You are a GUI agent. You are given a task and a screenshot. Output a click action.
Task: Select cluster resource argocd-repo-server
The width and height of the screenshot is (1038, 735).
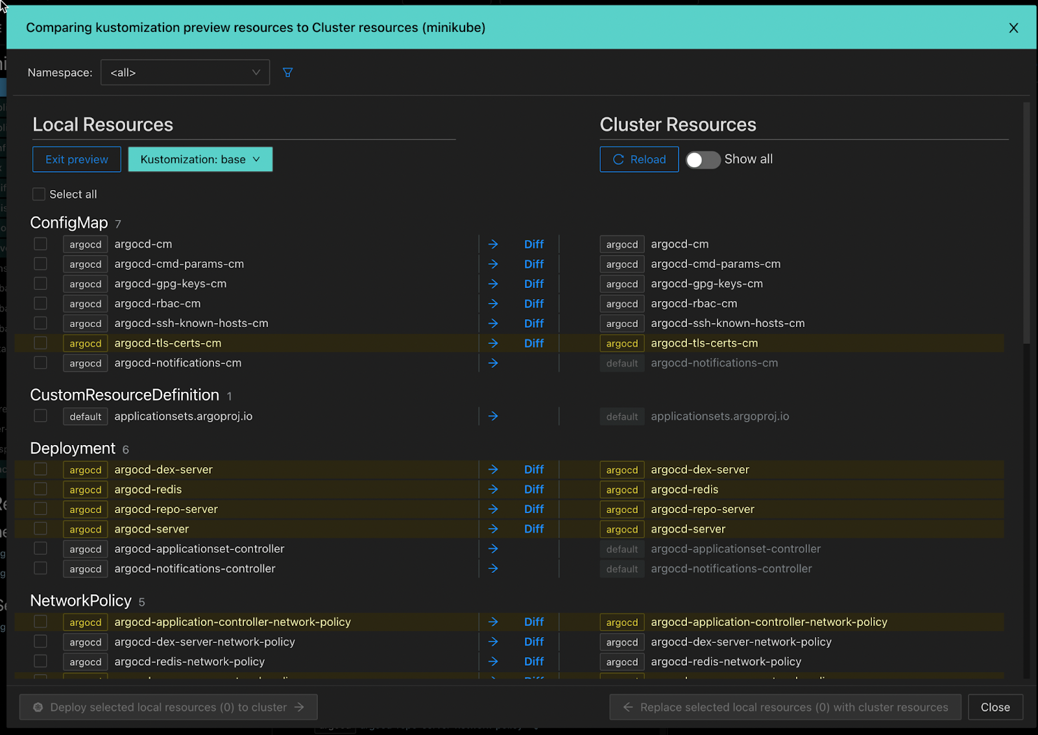click(x=703, y=509)
